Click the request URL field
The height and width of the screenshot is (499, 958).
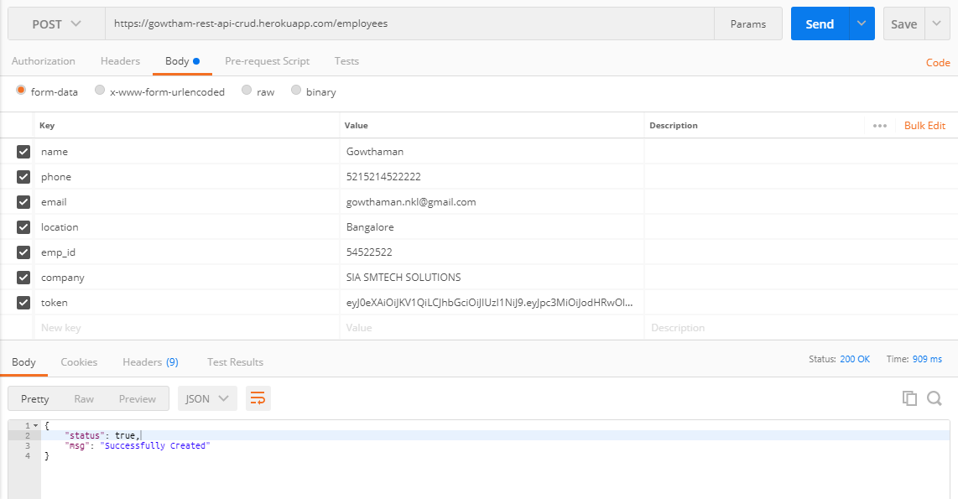(409, 23)
